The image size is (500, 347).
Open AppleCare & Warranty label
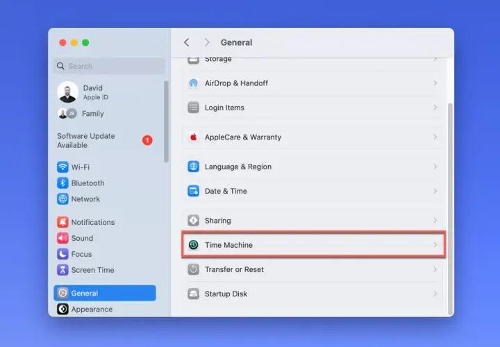243,137
